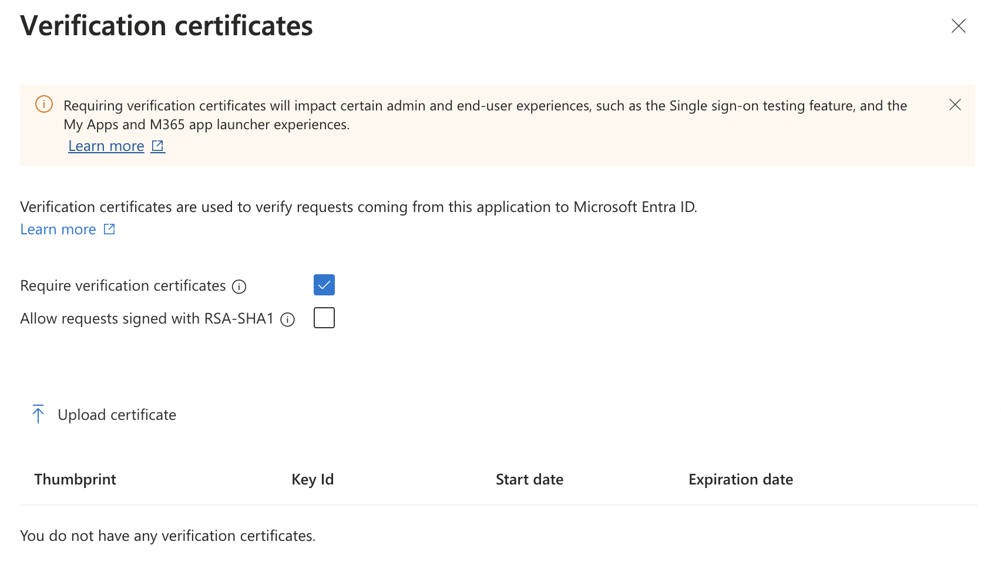Sort by the Thumbprint column header
This screenshot has height=572, width=1001.
click(x=75, y=479)
